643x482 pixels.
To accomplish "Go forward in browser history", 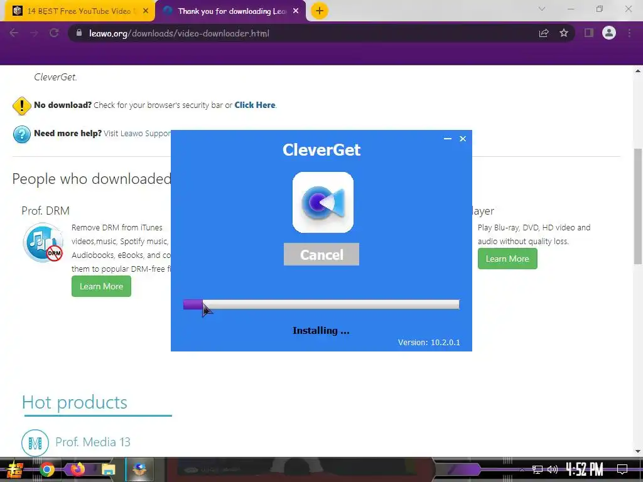I will coord(34,33).
